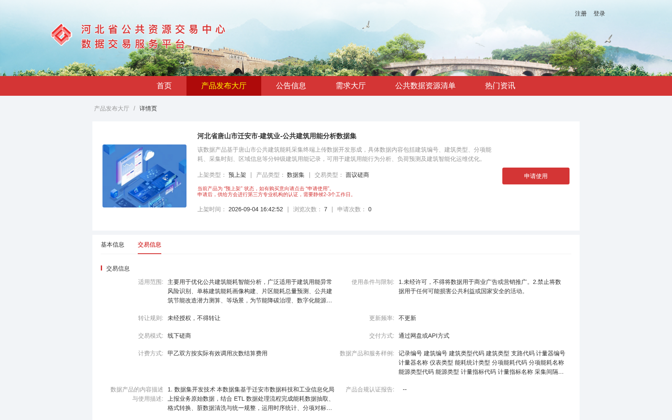Click the 产品发布大厅 breadcrumb link

tap(112, 108)
